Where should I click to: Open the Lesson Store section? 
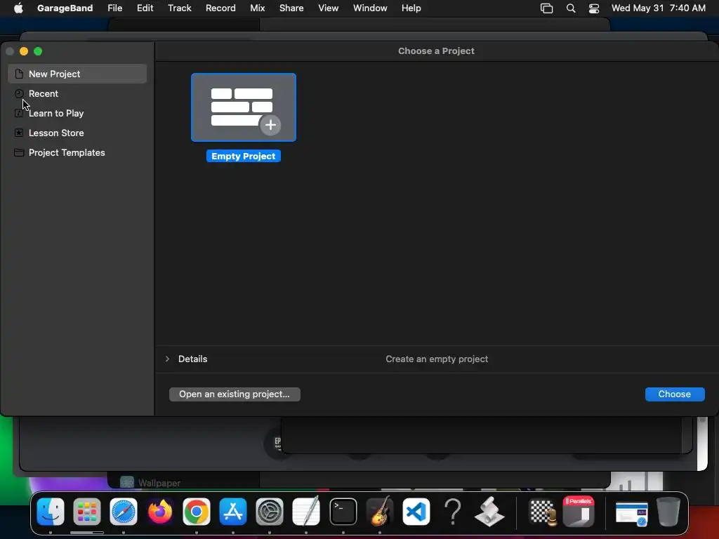tap(77, 133)
